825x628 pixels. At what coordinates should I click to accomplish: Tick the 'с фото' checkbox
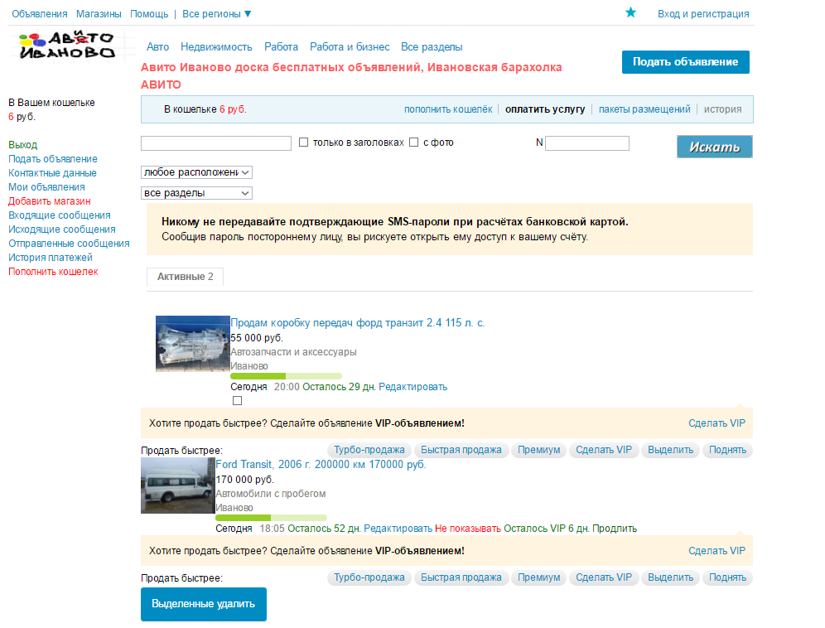pos(414,143)
